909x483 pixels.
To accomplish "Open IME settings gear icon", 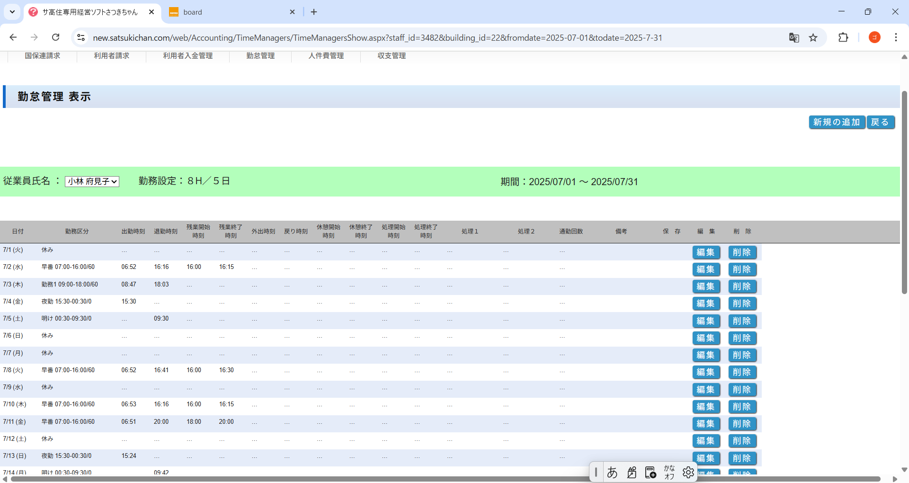I will (x=688, y=472).
